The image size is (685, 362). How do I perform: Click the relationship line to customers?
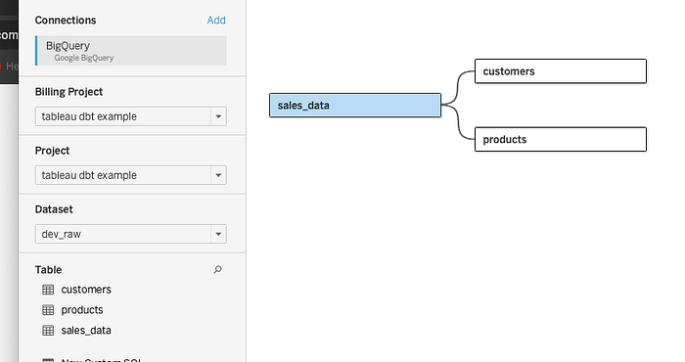(x=457, y=88)
